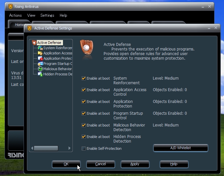Uncheck Enable at boot for System Reinforcement
Image resolution: width=224 pixels, height=176 pixels.
[x=84, y=78]
